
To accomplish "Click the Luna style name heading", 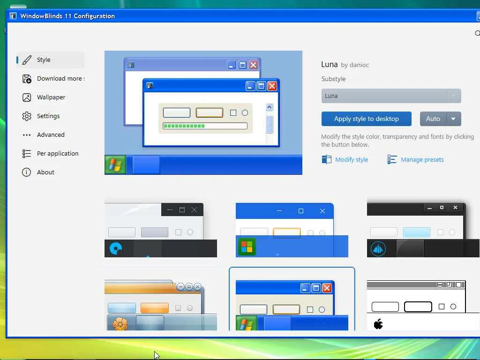I will (x=330, y=64).
